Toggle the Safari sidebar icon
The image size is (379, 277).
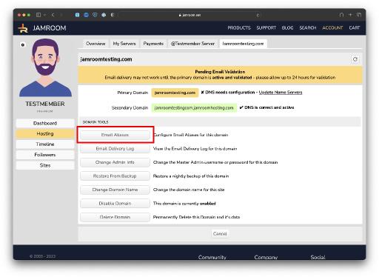click(x=38, y=15)
